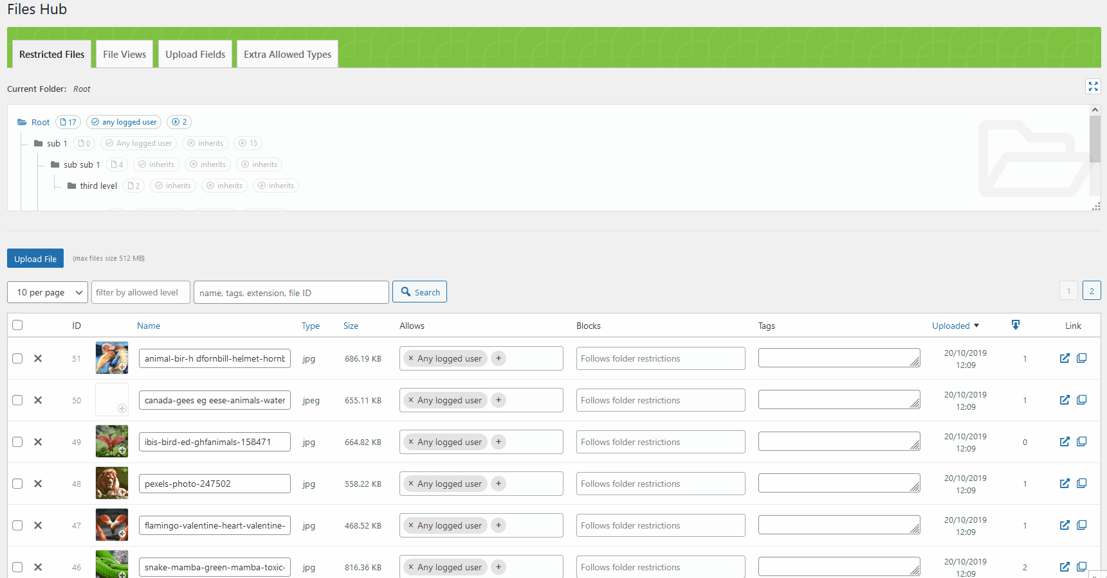Toggle the select-all checkbox in the header
The height and width of the screenshot is (578, 1107).
17,325
